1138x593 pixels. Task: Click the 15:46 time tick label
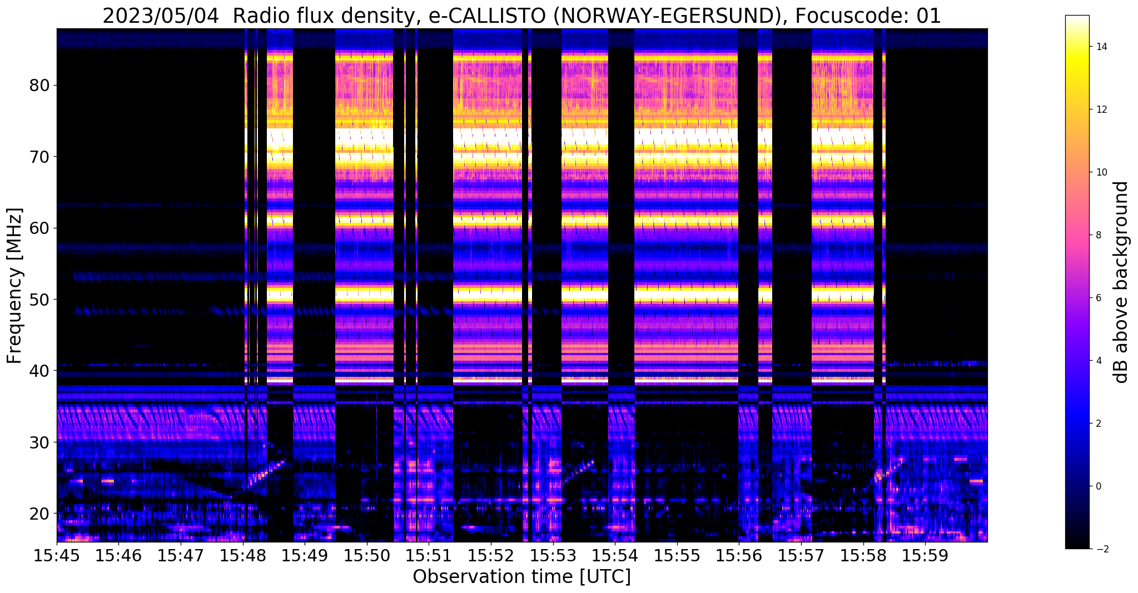[119, 555]
